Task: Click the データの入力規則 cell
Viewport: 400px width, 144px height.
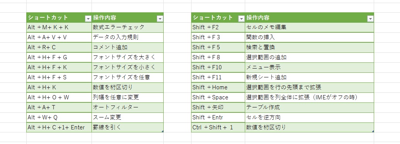Action: point(127,37)
